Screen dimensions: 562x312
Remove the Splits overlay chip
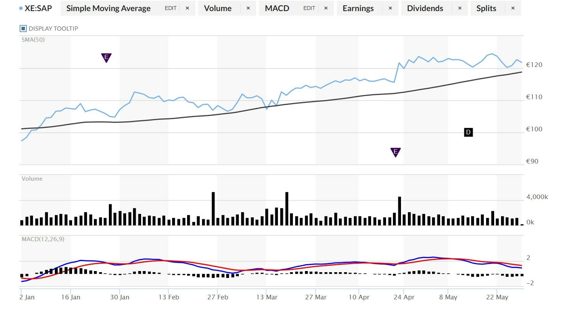[513, 8]
